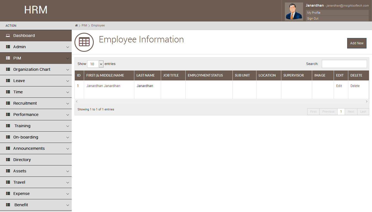Edit the Janardhan employee record

pos(339,86)
